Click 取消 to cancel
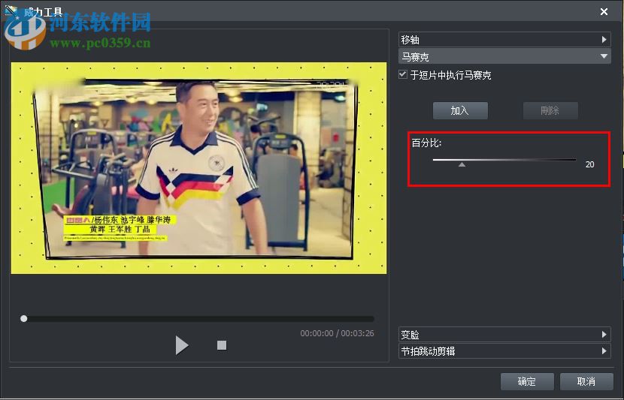The image size is (624, 400). point(586,381)
